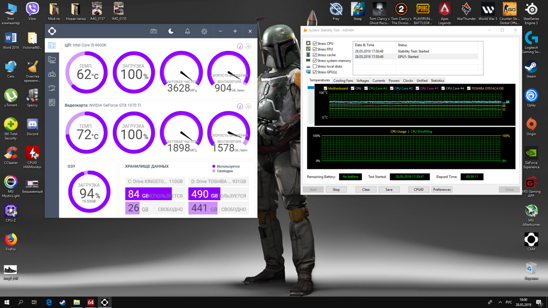Select the Apex Legends desktop icon

[x=445, y=13]
